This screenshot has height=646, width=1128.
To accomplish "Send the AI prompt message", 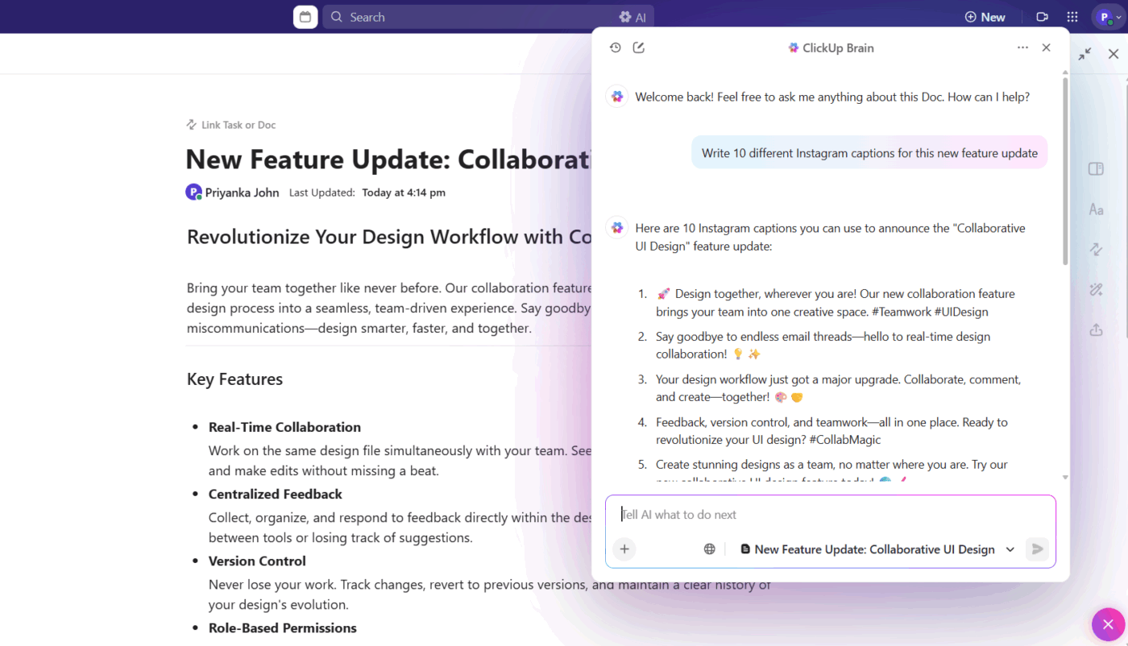I will [x=1037, y=549].
